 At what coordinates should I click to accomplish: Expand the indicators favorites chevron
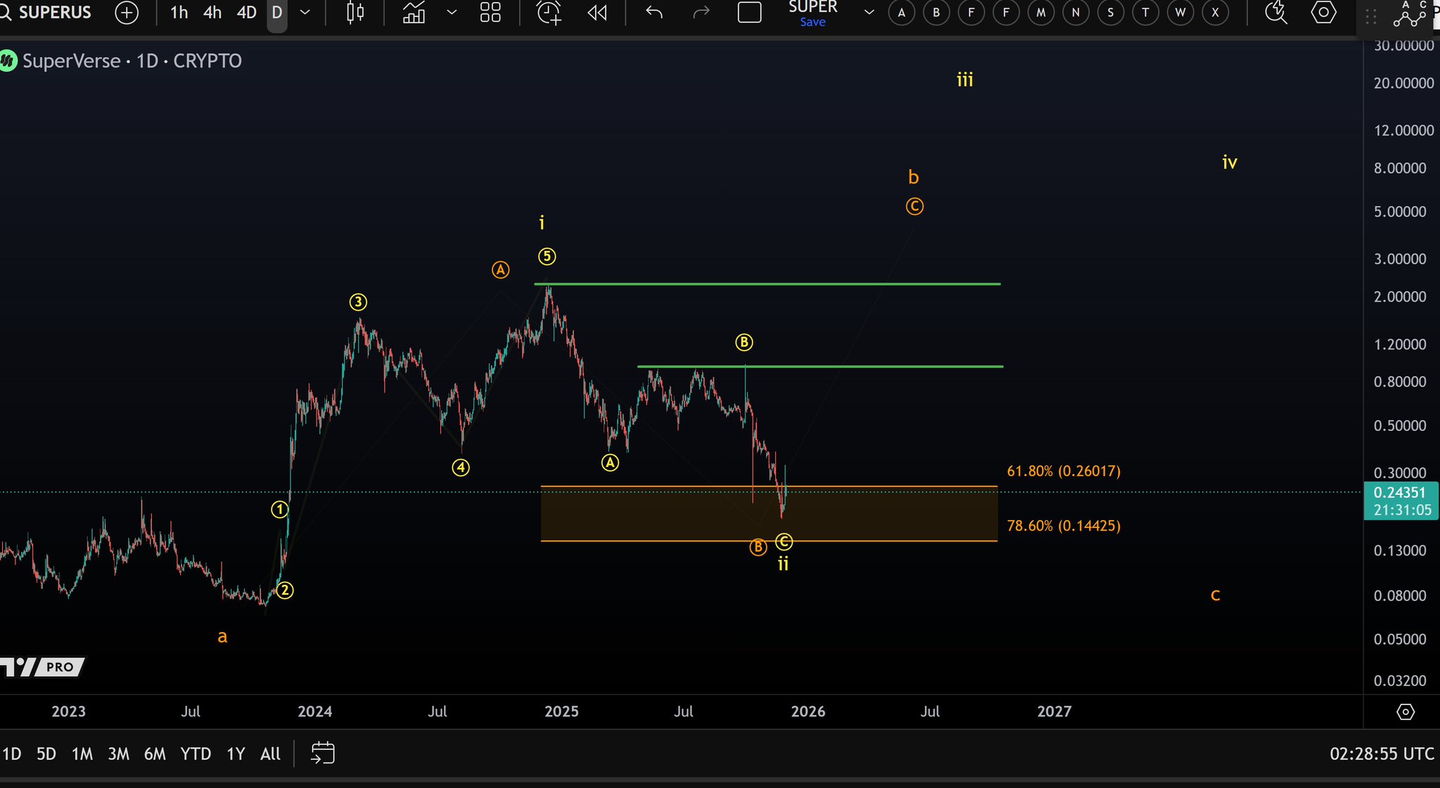[x=452, y=13]
